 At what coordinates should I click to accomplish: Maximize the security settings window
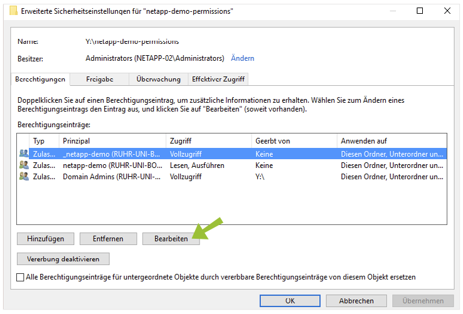(x=420, y=11)
